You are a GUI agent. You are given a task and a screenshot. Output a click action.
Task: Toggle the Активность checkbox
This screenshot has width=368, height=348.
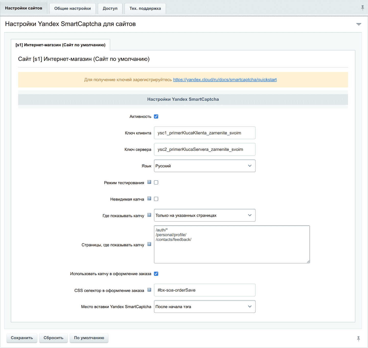pos(156,117)
